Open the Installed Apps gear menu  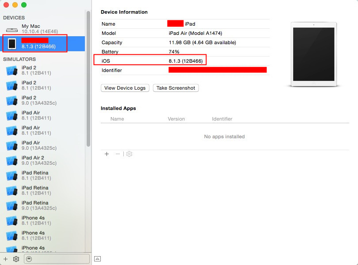(129, 154)
